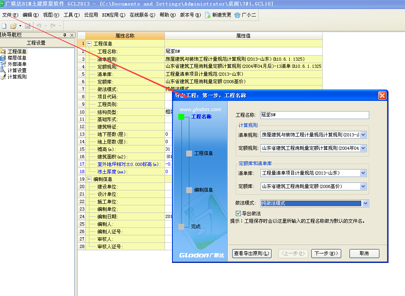Screen dimensions: 405x296
Task: Close the 模块导航栏 navigation panel
Action: (x=72, y=35)
